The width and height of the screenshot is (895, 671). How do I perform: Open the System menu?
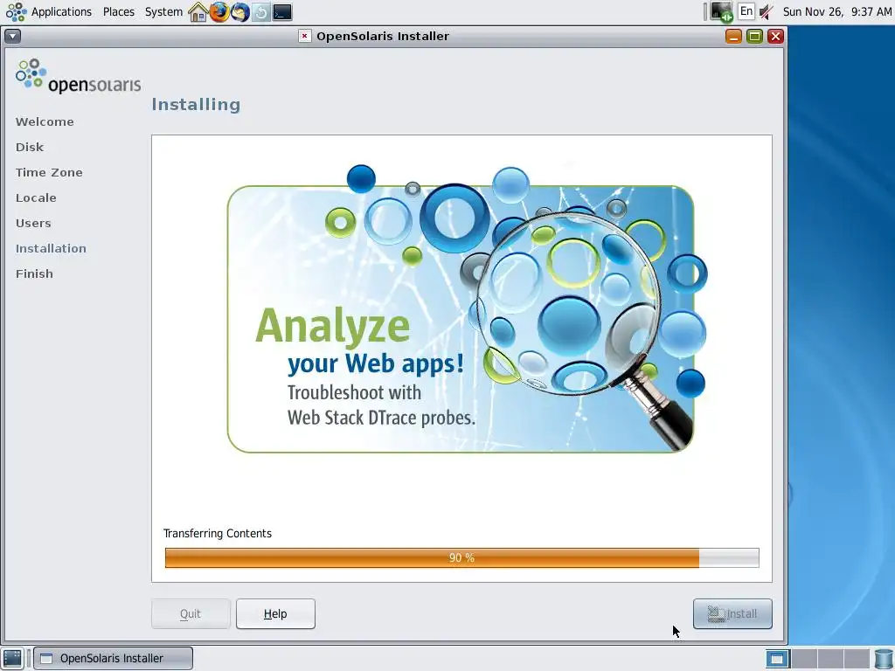pyautogui.click(x=163, y=11)
